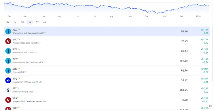This screenshot has width=214, height=111.
Task: Click the watchlist vertical scrollbar
Action: click(212, 54)
